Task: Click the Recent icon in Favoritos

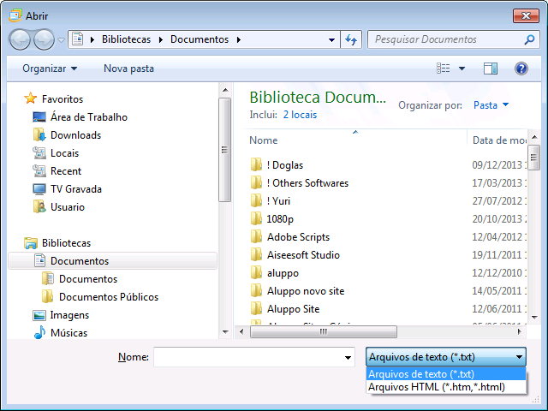Action: click(39, 171)
